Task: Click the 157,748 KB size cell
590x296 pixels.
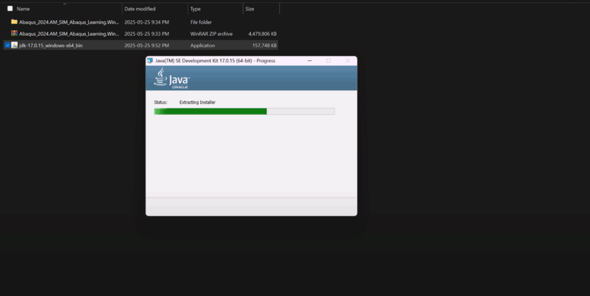Action: 264,45
